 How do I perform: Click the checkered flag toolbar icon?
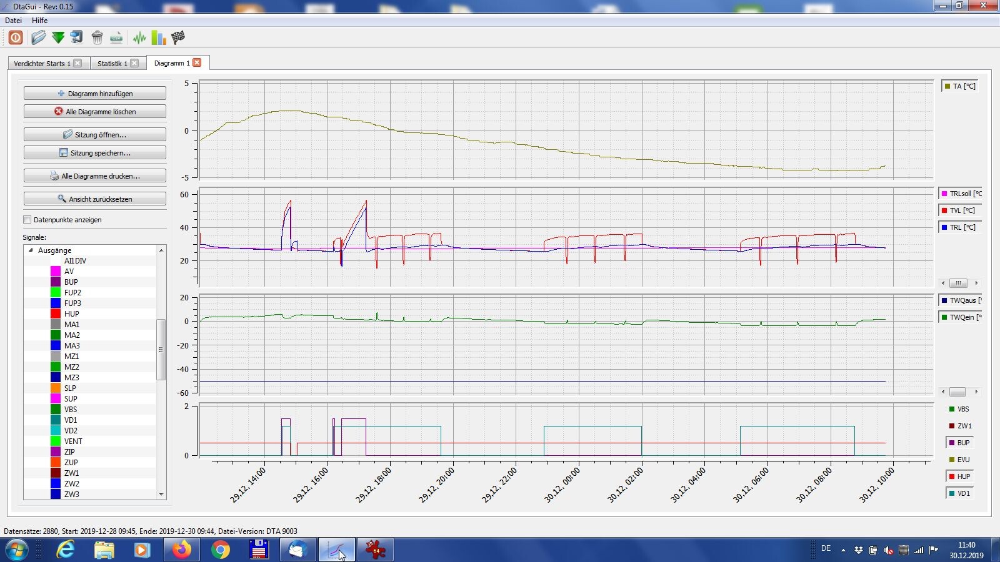click(x=178, y=37)
